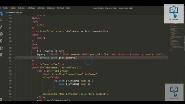Click the "else:" statement on line 41

pos(40,25)
